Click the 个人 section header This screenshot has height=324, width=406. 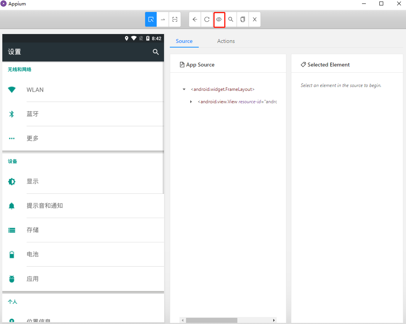tap(12, 302)
